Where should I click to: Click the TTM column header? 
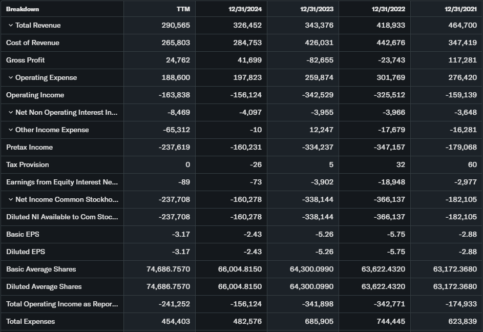point(183,9)
